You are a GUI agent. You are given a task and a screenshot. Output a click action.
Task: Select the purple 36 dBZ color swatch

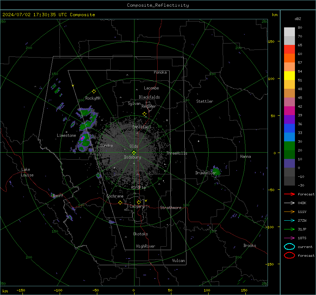click(x=289, y=120)
